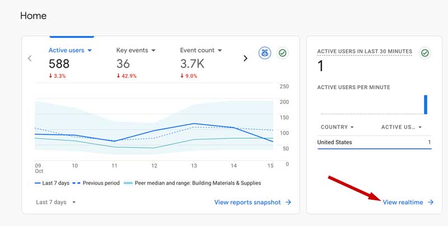
Task: Click the arrow next to View realtime
Action: [431, 203]
